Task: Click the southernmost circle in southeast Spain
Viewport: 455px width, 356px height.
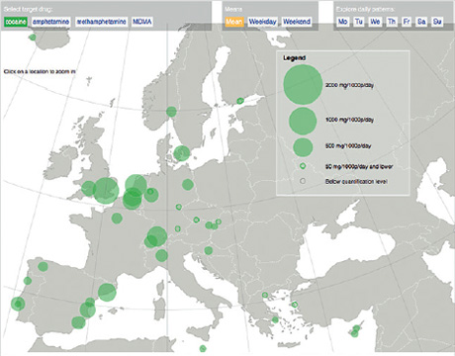Action: (x=78, y=322)
